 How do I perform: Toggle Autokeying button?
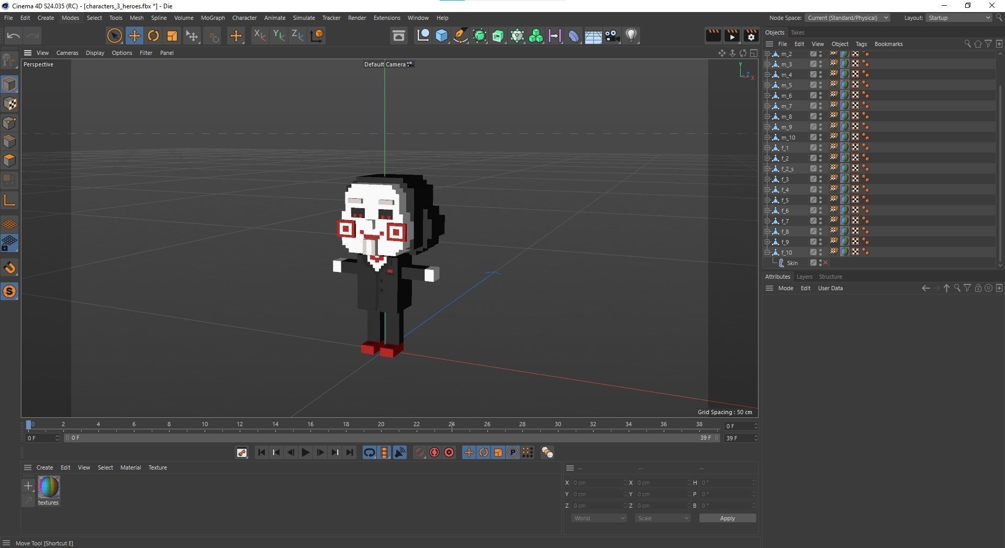point(434,453)
